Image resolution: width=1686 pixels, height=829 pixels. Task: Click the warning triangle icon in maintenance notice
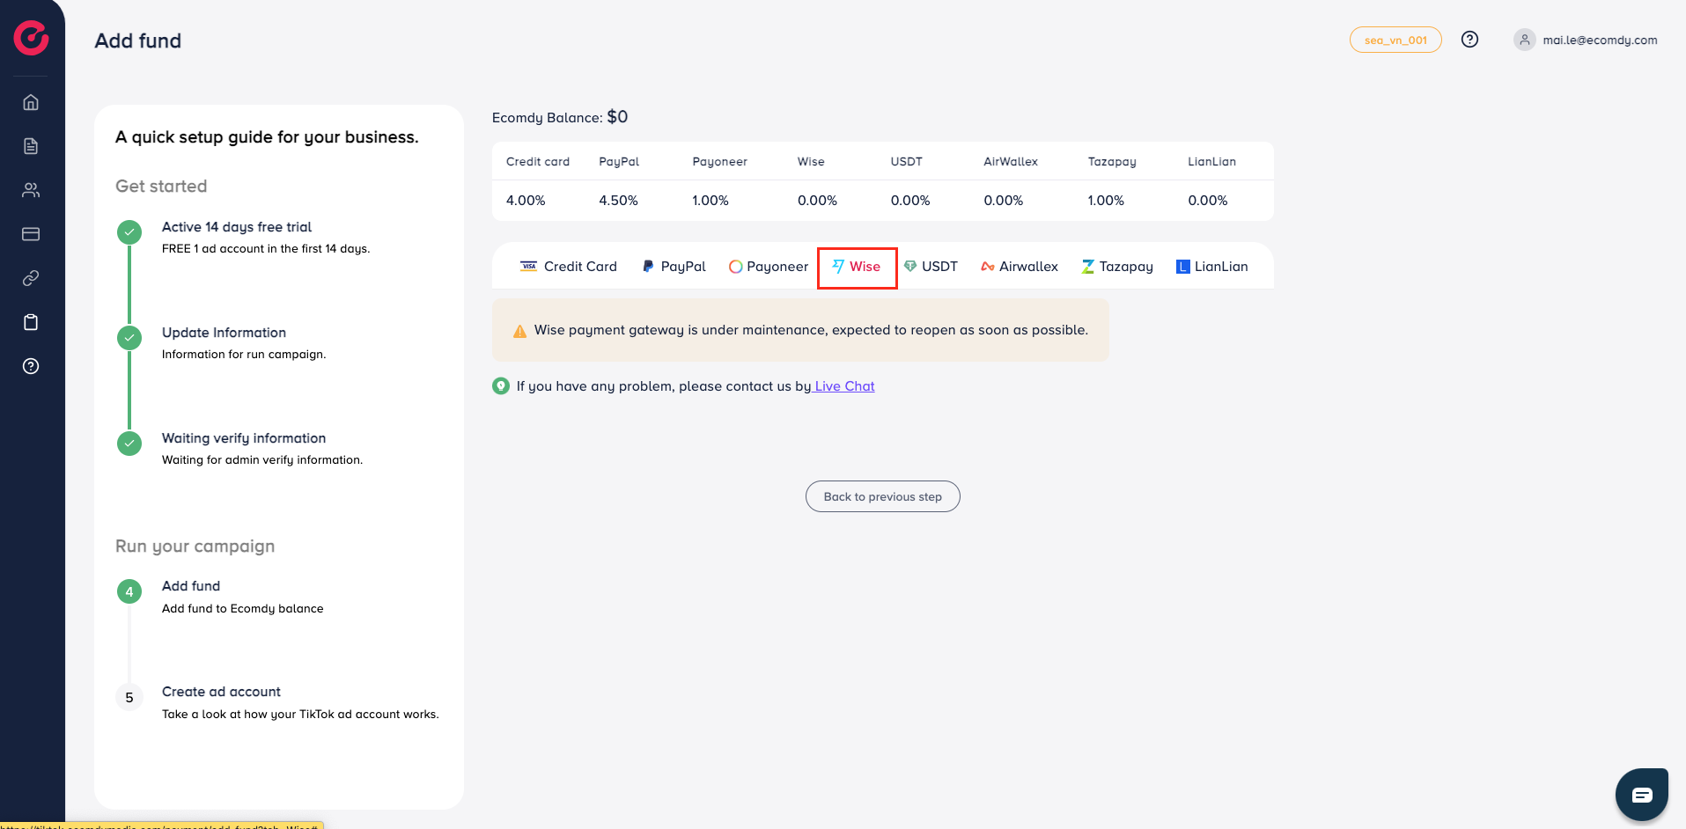coord(519,331)
